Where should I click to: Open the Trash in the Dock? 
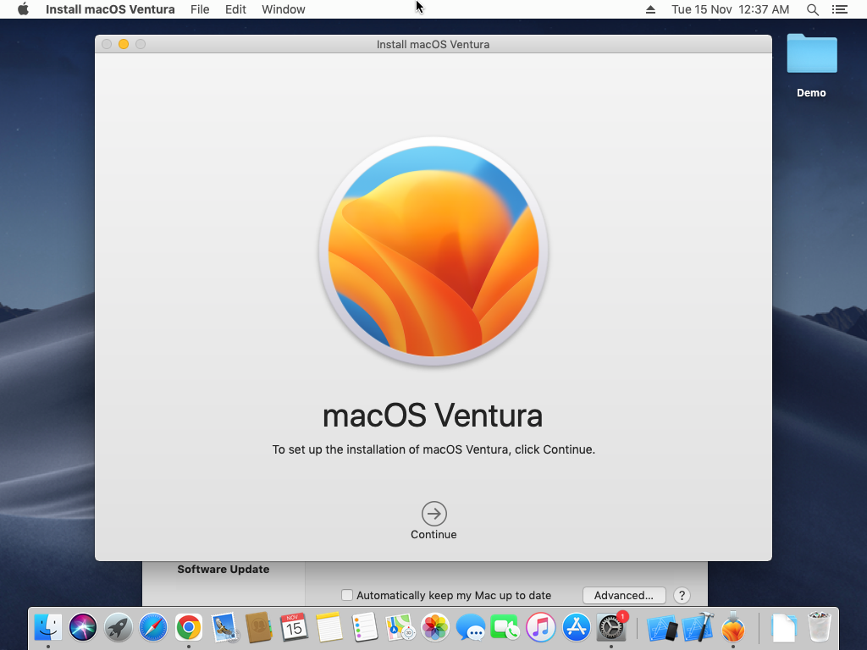pyautogui.click(x=820, y=627)
